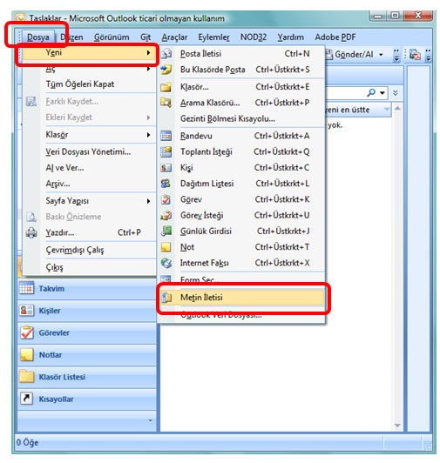Expand the Klasör submenu in Dosya menu
Image resolution: width=440 pixels, height=463 pixels.
tap(148, 135)
